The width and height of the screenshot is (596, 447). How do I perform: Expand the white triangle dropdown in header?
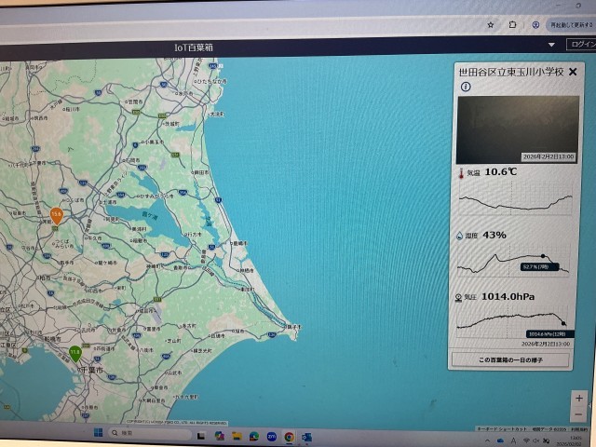pos(551,45)
